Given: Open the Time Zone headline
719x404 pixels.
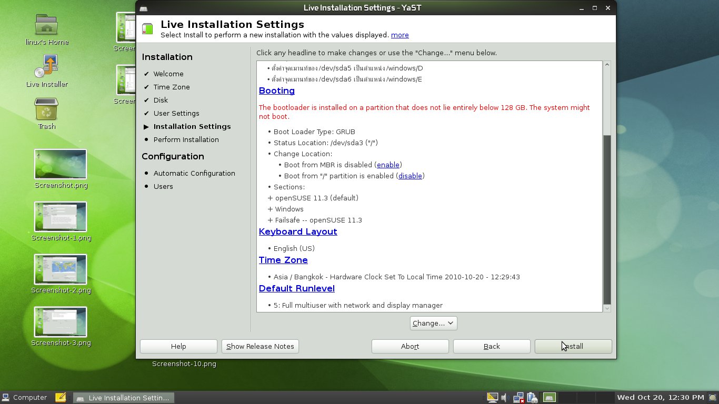Looking at the screenshot, I should [x=283, y=260].
